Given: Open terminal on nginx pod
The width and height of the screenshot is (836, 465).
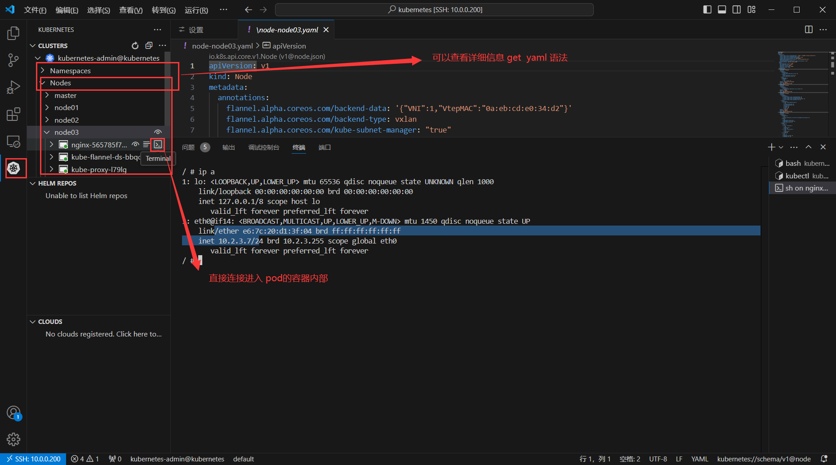Looking at the screenshot, I should point(158,144).
